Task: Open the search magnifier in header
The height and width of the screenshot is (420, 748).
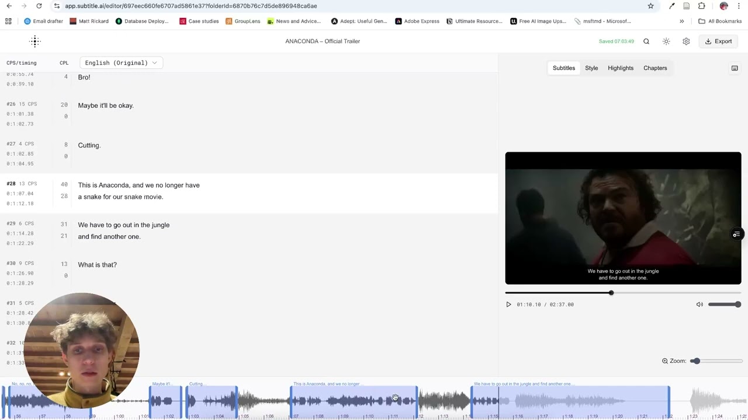Action: coord(646,41)
